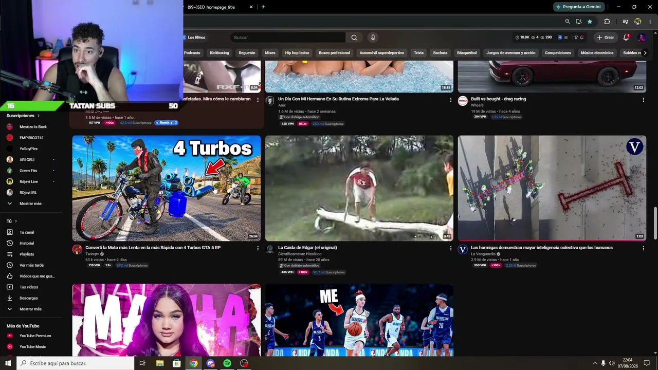Bookmark this page with the star icon
The width and height of the screenshot is (658, 370).
[590, 22]
